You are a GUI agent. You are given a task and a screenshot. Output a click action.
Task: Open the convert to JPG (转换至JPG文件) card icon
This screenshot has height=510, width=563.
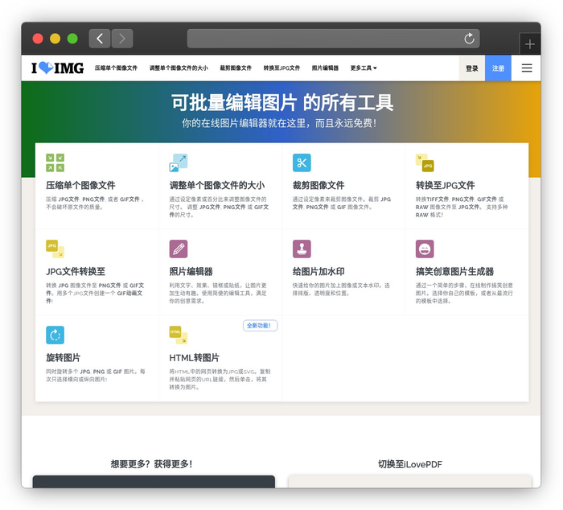pos(425,162)
